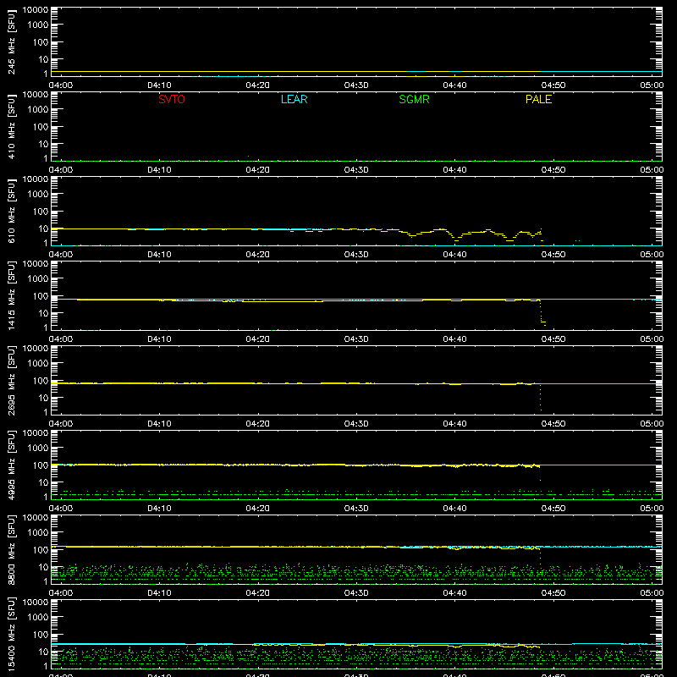Click the 04:00 tick below the 8800 MHz panel

60,593
